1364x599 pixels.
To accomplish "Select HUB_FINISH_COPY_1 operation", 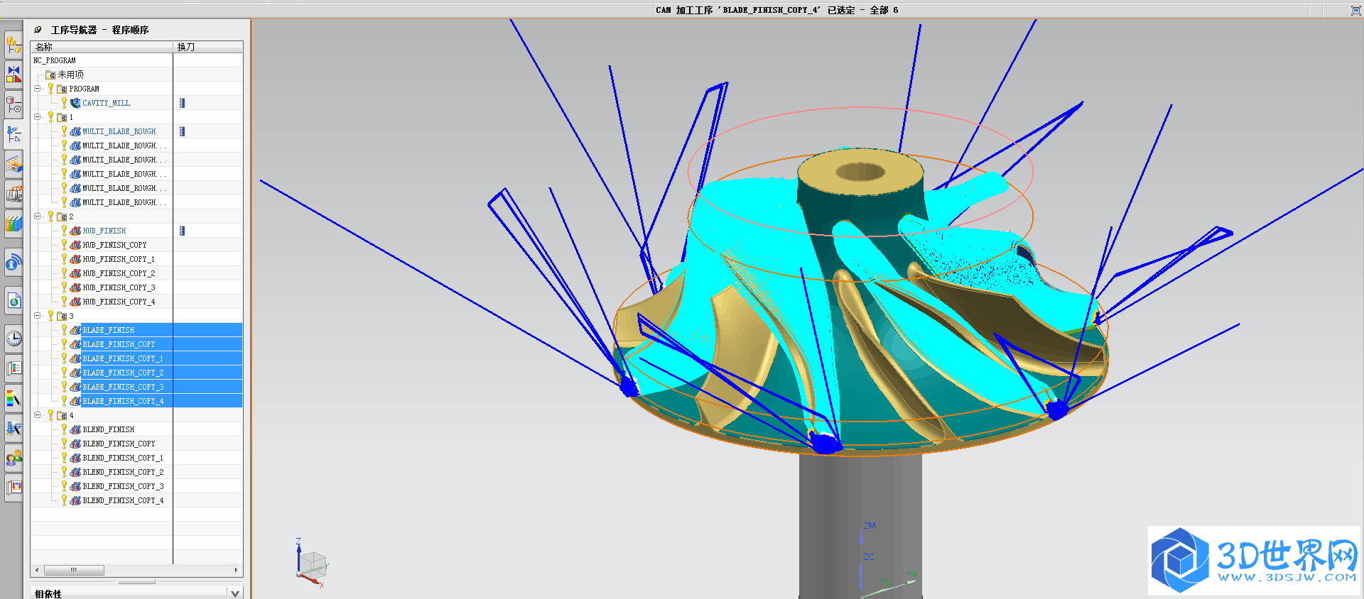I will (x=119, y=259).
